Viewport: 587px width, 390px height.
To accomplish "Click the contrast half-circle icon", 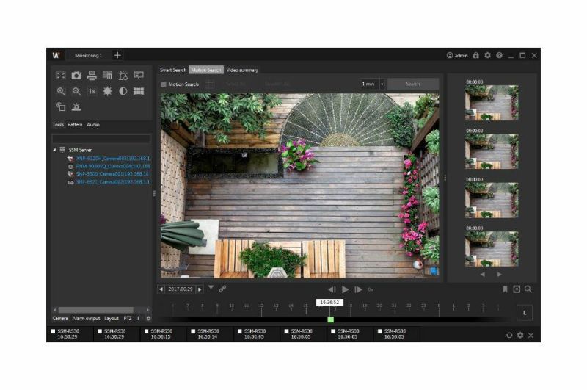I will [x=123, y=91].
